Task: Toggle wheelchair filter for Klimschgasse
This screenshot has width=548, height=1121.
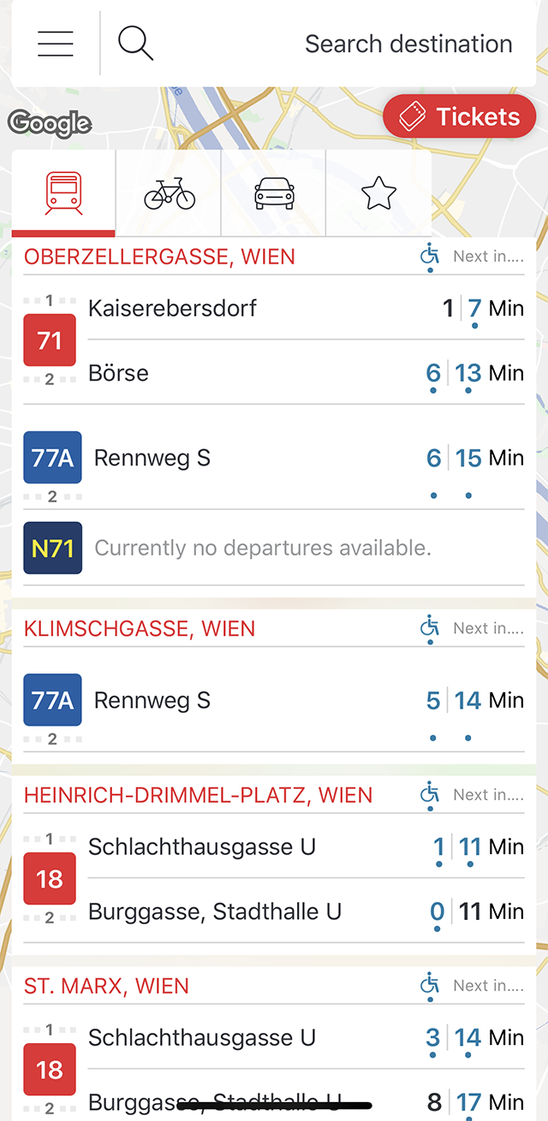Action: tap(430, 627)
